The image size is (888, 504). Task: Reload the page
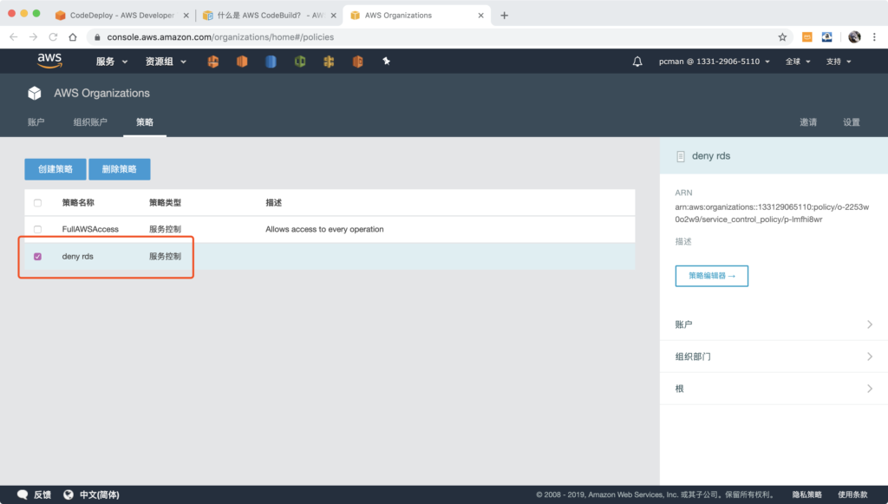click(x=53, y=37)
